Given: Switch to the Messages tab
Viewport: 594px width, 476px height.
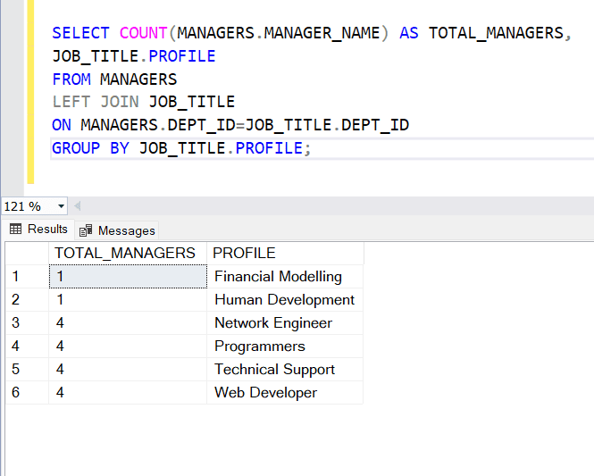Looking at the screenshot, I should click(x=117, y=230).
